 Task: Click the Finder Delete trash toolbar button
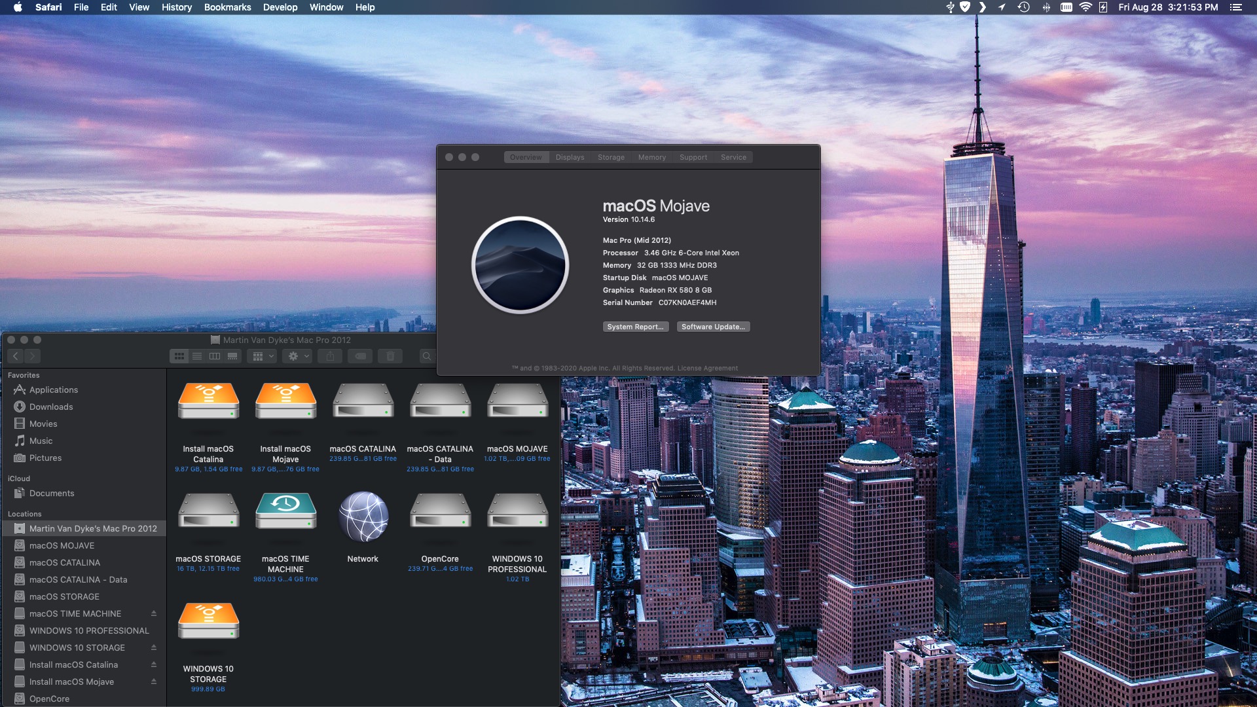(390, 356)
